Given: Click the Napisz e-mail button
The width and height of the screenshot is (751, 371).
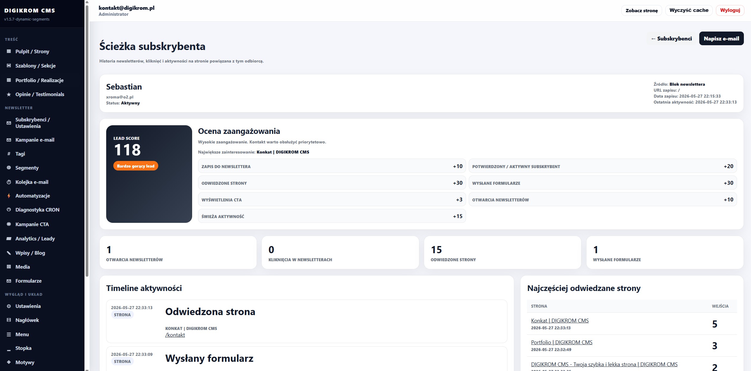Looking at the screenshot, I should 721,38.
